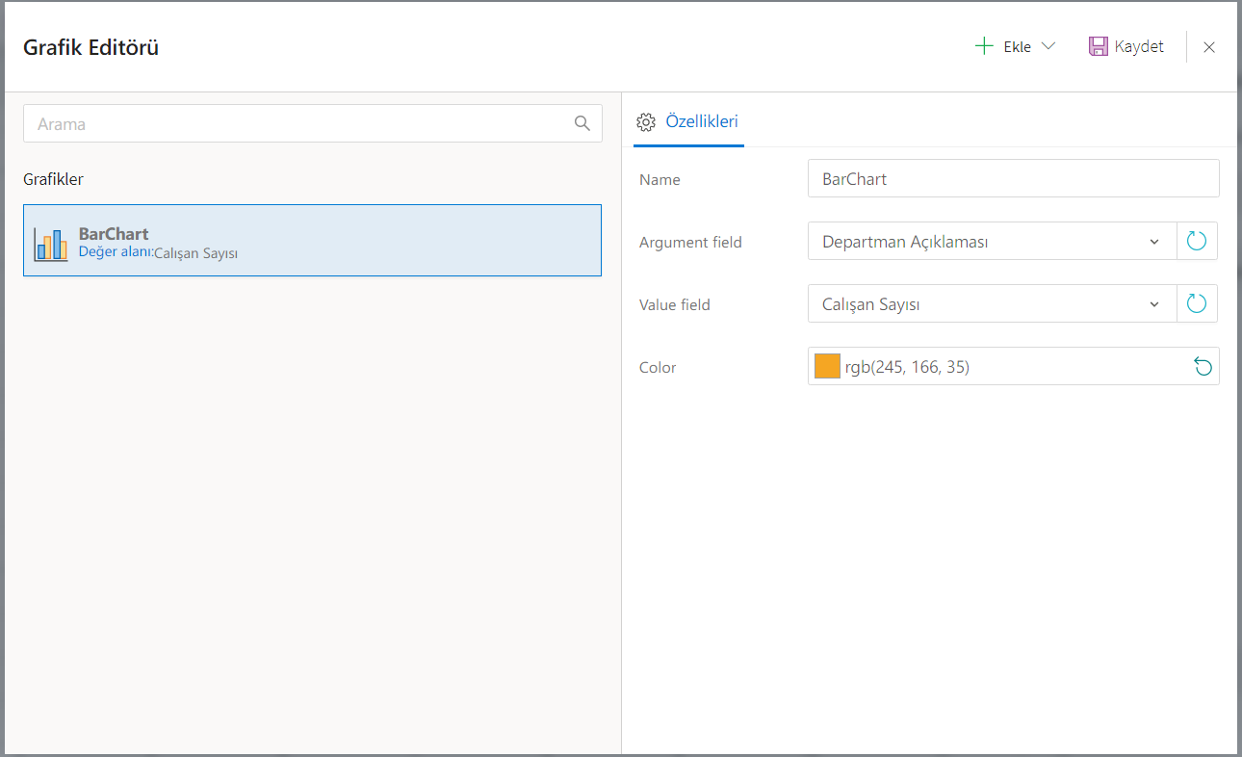Click the orange color swatch
The height and width of the screenshot is (757, 1242).
tap(827, 366)
